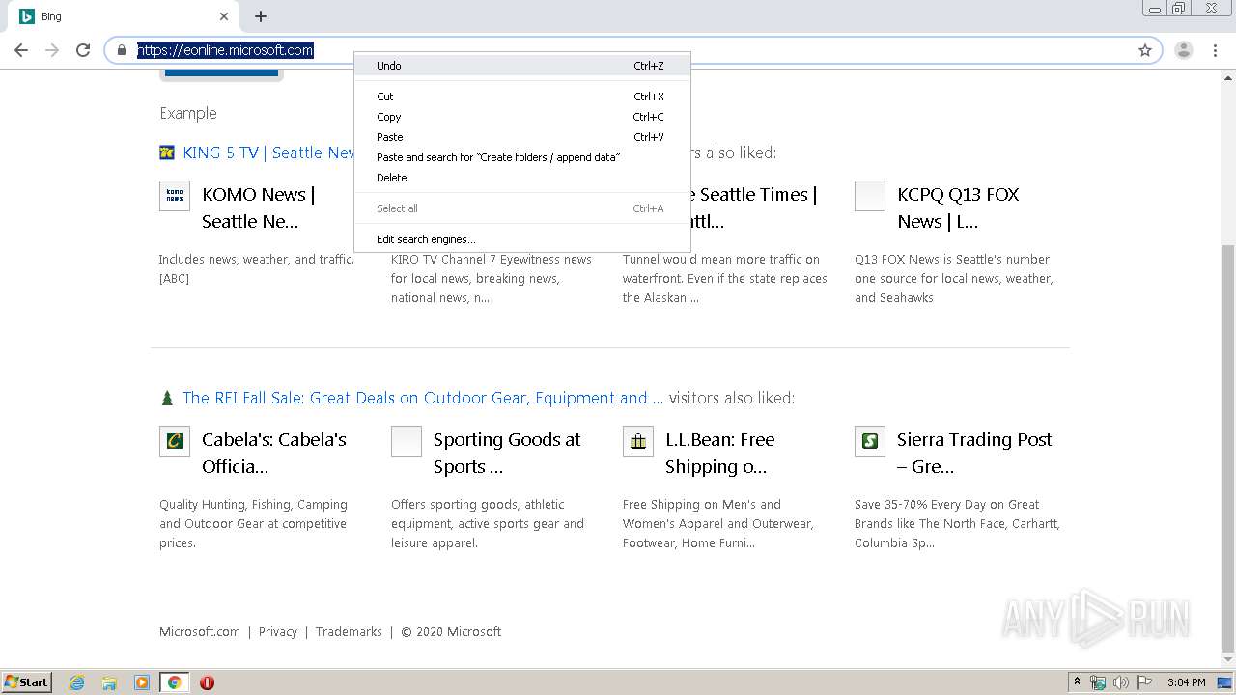Click the volume tray icon
The image size is (1236, 695).
point(1120,682)
